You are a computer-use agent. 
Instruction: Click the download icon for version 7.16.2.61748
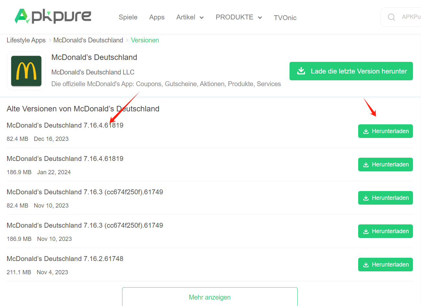click(366, 264)
